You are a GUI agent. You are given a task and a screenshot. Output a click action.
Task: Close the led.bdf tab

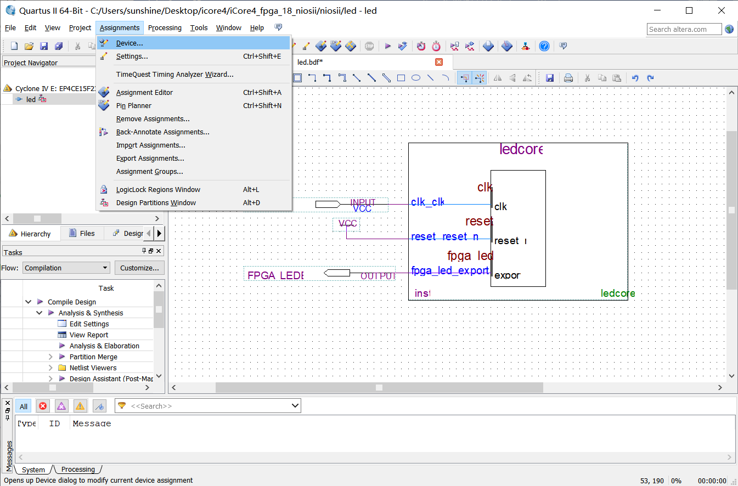click(438, 62)
